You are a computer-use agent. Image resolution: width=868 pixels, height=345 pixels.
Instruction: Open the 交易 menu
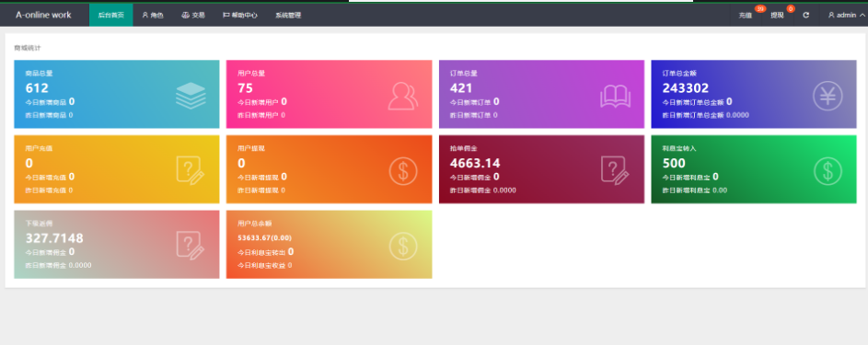(193, 15)
